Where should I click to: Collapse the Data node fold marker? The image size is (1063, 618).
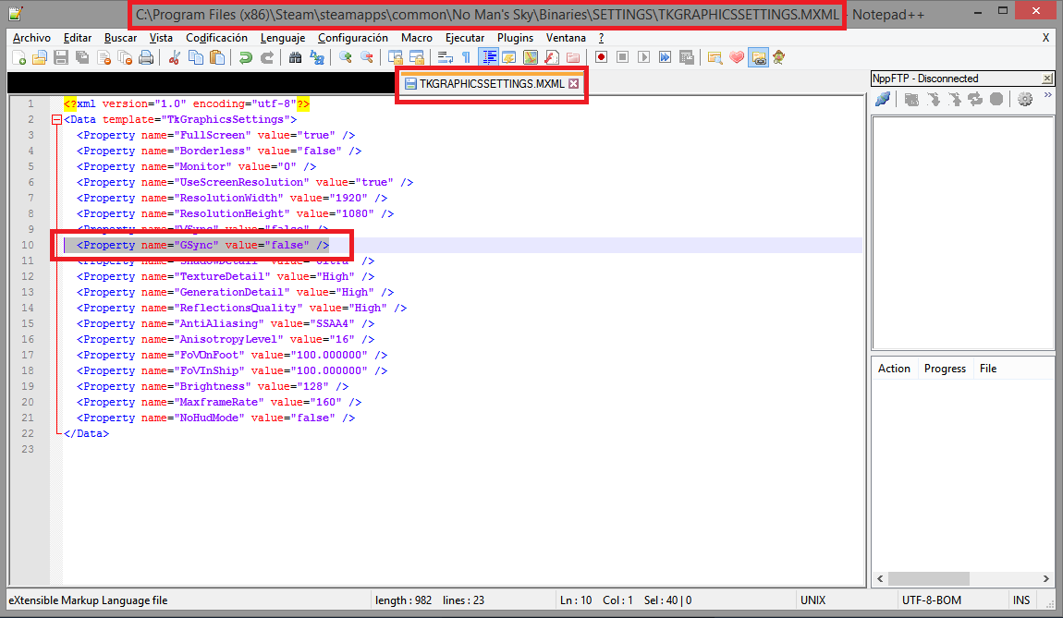[x=57, y=120]
